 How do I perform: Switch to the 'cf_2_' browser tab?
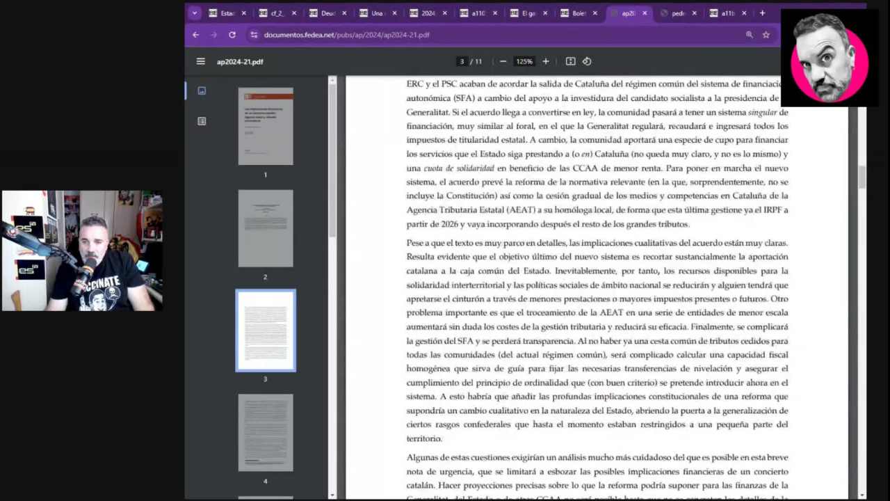click(x=277, y=13)
